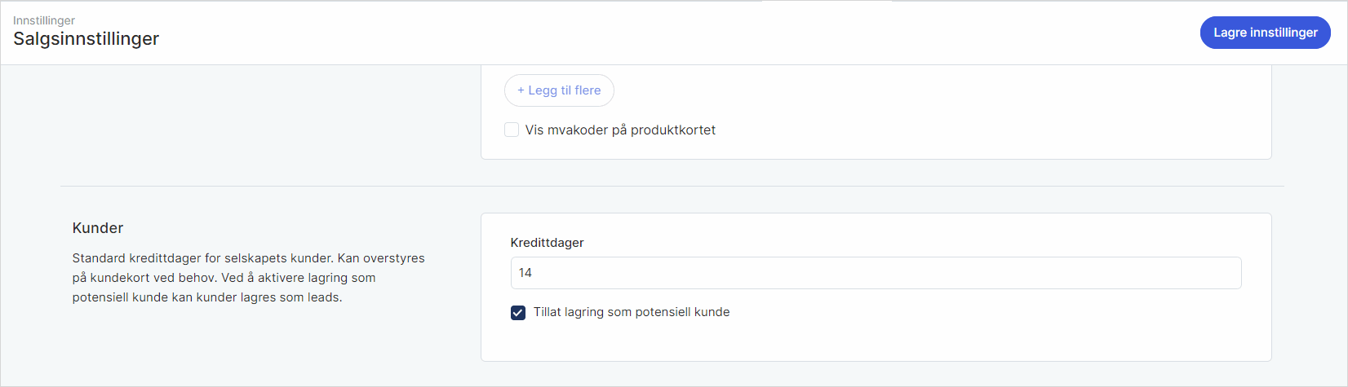
Task: Click the Kunder section description text
Action: click(248, 278)
